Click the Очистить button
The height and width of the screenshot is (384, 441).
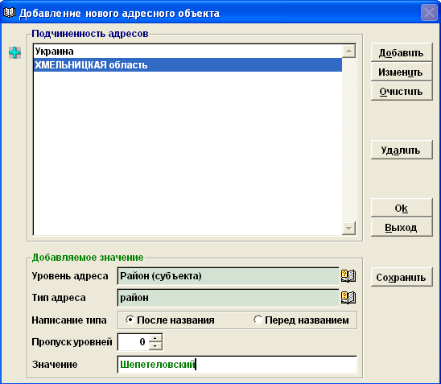(x=402, y=91)
